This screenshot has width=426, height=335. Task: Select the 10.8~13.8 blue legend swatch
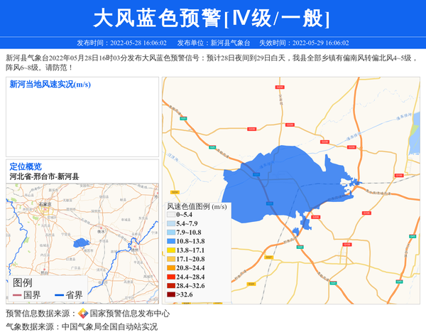pyautogui.click(x=170, y=242)
